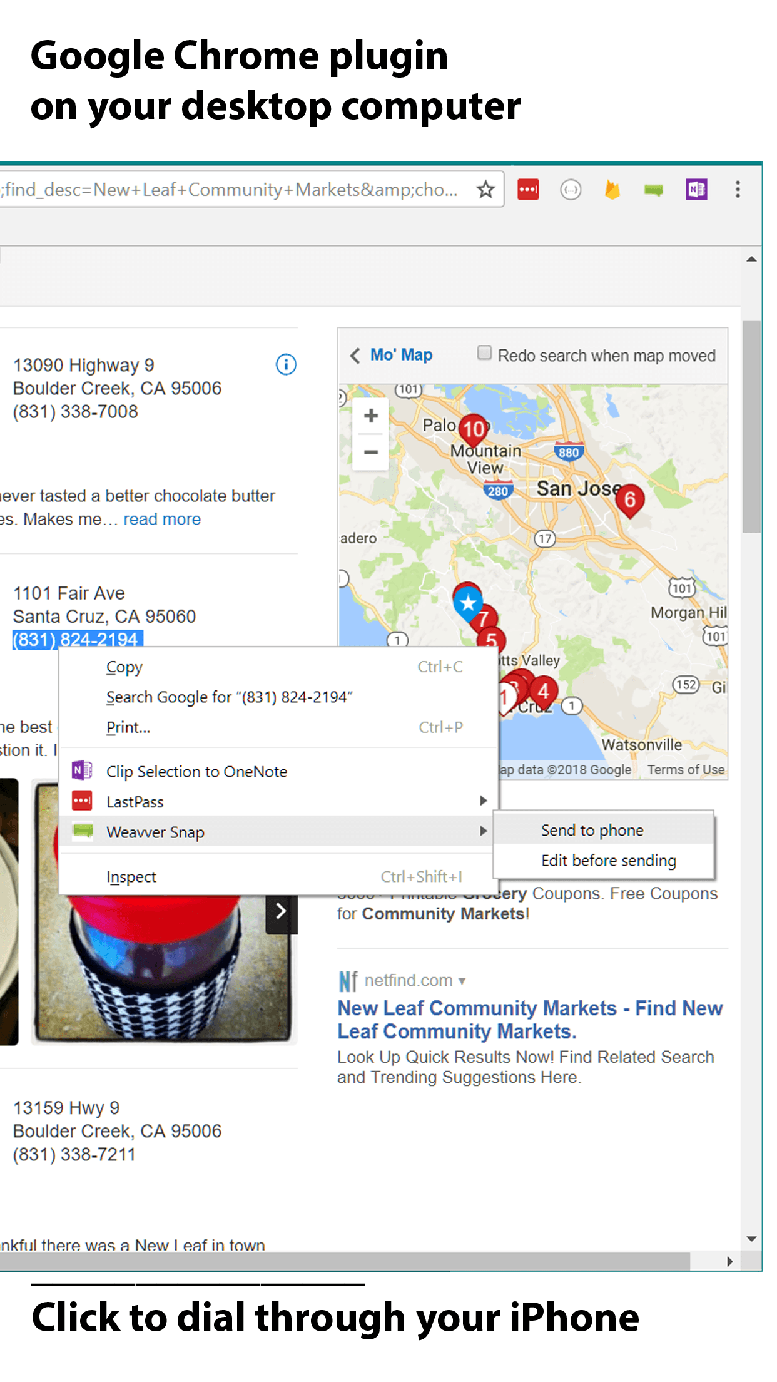Click the read more link
777x1382 pixels.
tap(162, 520)
